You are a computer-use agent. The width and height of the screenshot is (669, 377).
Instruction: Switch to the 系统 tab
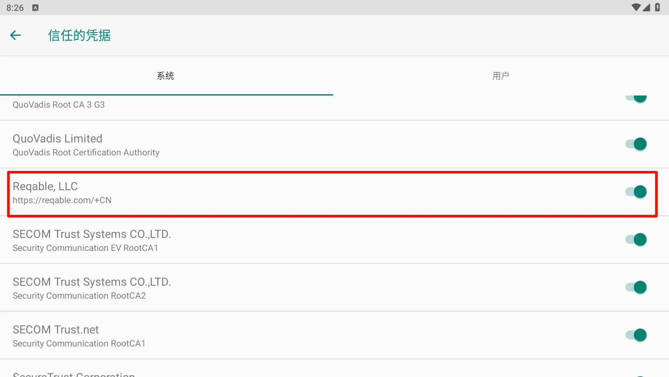[x=166, y=76]
